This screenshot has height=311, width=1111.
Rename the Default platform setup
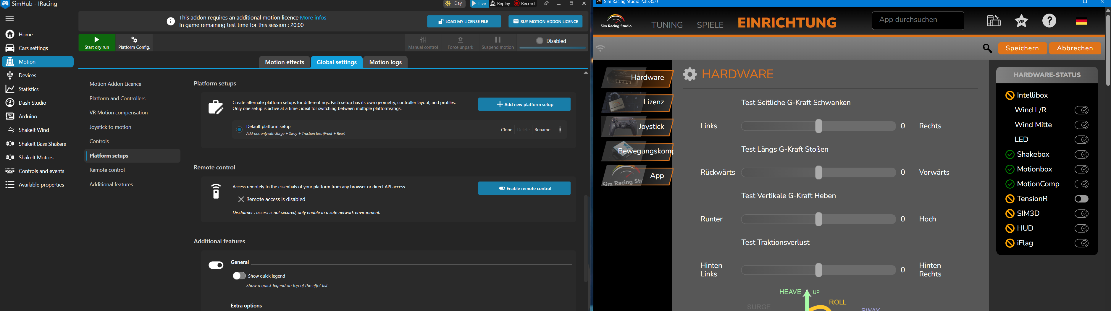click(x=542, y=130)
